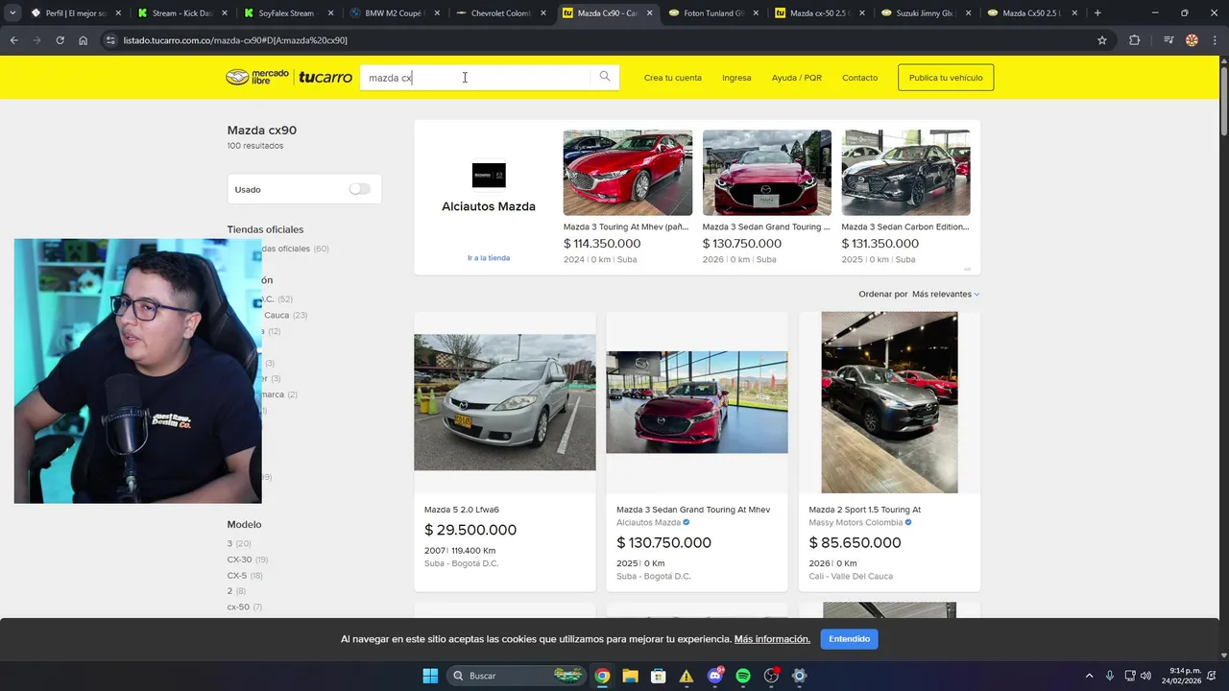Screen dimensions: 1229x691
Task: Click the Crea tu cuenta link
Action: coord(673,78)
